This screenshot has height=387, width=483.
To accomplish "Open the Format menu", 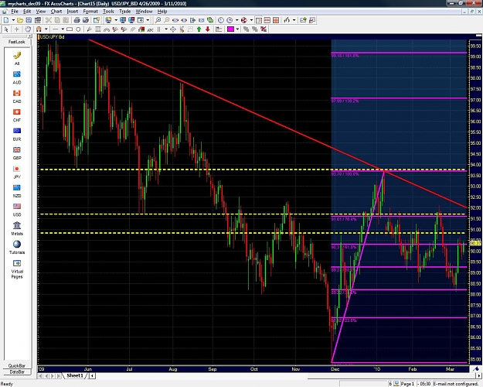I will (x=90, y=12).
